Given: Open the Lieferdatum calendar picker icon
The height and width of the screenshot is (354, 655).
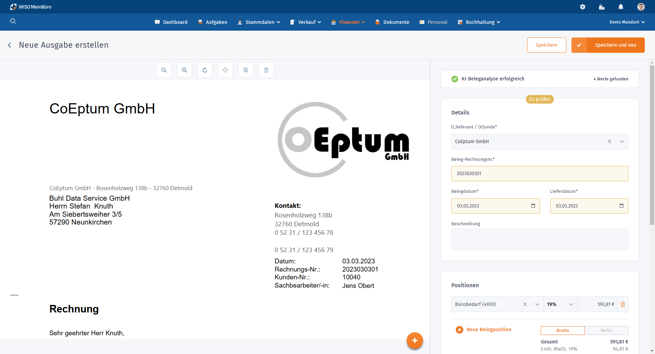Looking at the screenshot, I should click(622, 206).
